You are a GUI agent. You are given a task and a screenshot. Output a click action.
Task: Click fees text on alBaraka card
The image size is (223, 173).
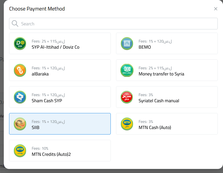click(x=48, y=68)
